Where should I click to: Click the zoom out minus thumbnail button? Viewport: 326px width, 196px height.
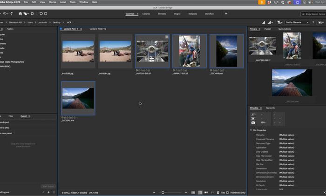tap(154, 193)
